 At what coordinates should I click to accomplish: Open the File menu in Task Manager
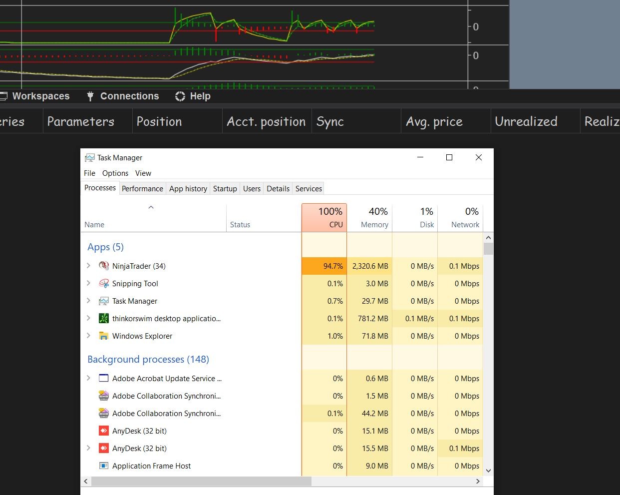(x=89, y=173)
